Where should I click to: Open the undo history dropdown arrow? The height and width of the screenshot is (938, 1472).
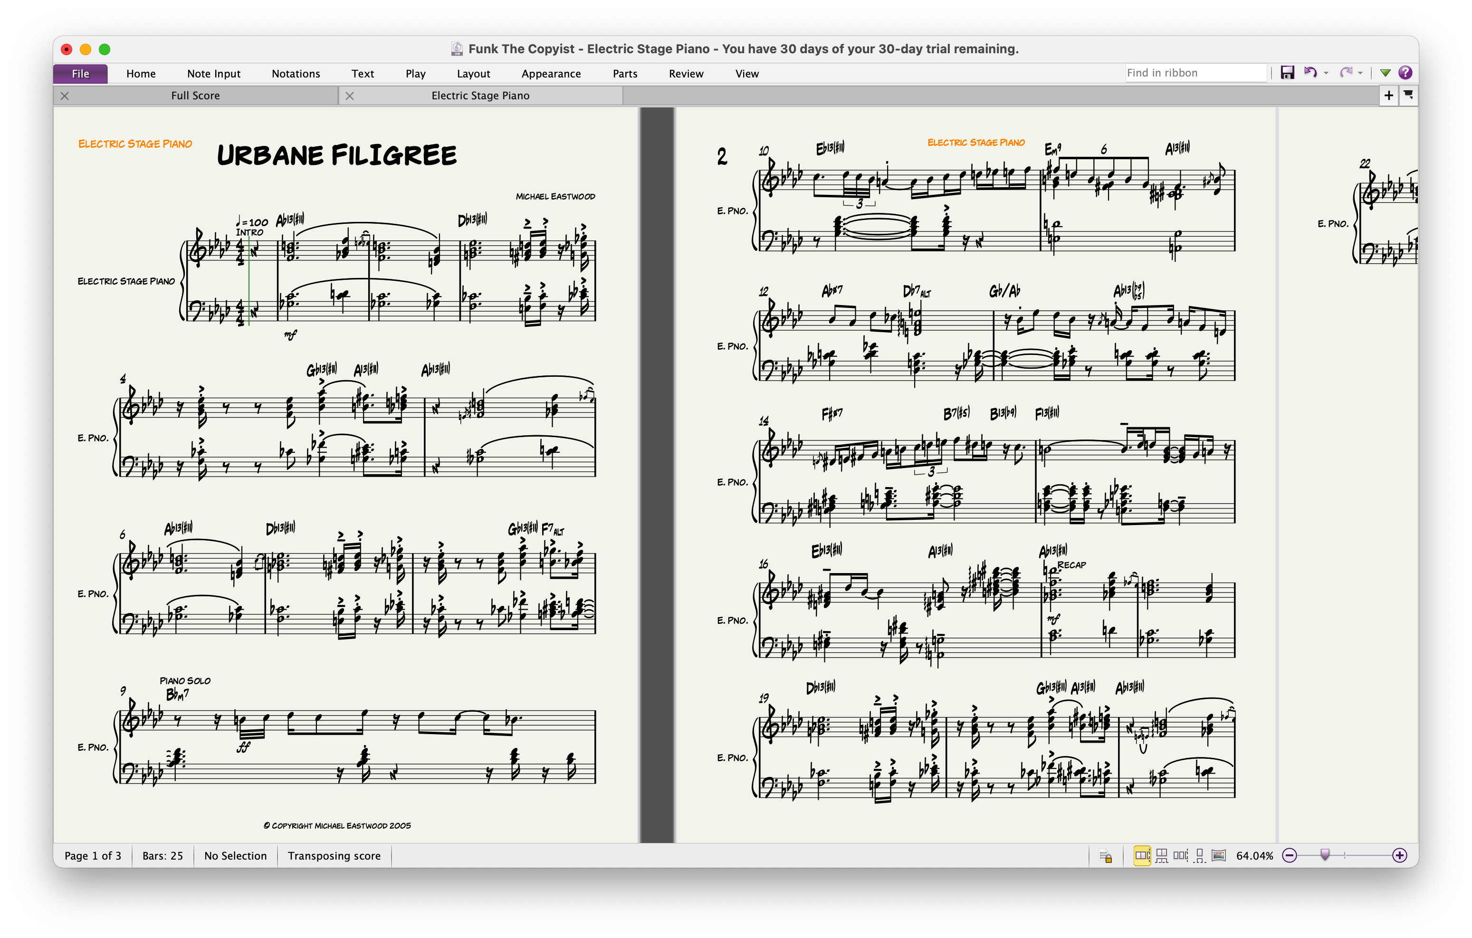(x=1326, y=73)
